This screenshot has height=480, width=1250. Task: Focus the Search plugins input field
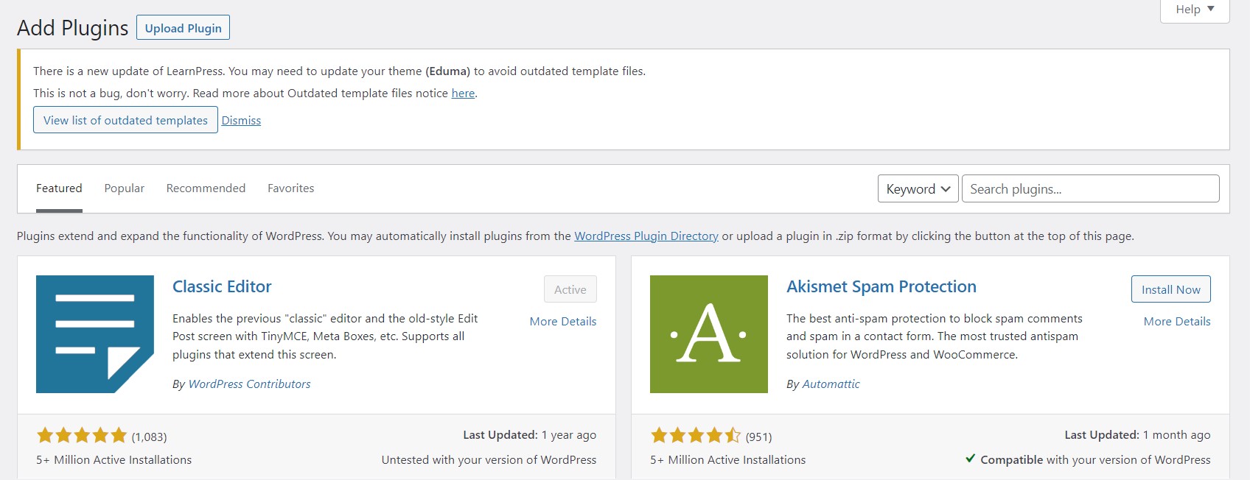pyautogui.click(x=1091, y=188)
